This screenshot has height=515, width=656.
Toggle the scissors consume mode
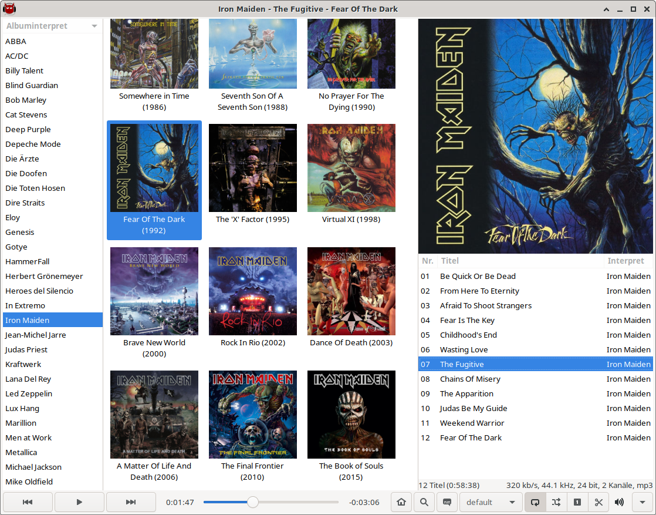598,502
